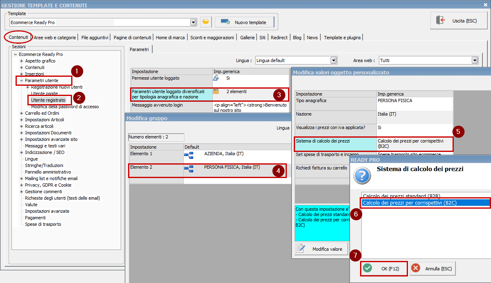The height and width of the screenshot is (283, 491).
Task: Open the Aree web e categorie tab
Action: click(55, 38)
